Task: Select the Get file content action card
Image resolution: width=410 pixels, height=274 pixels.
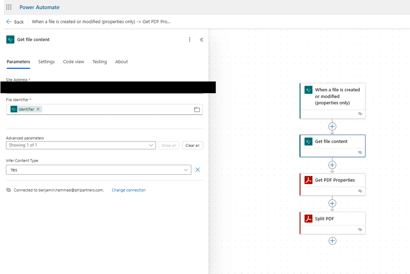Action: tap(332, 146)
